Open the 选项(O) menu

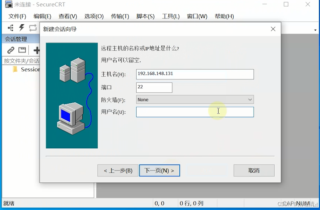coord(94,16)
